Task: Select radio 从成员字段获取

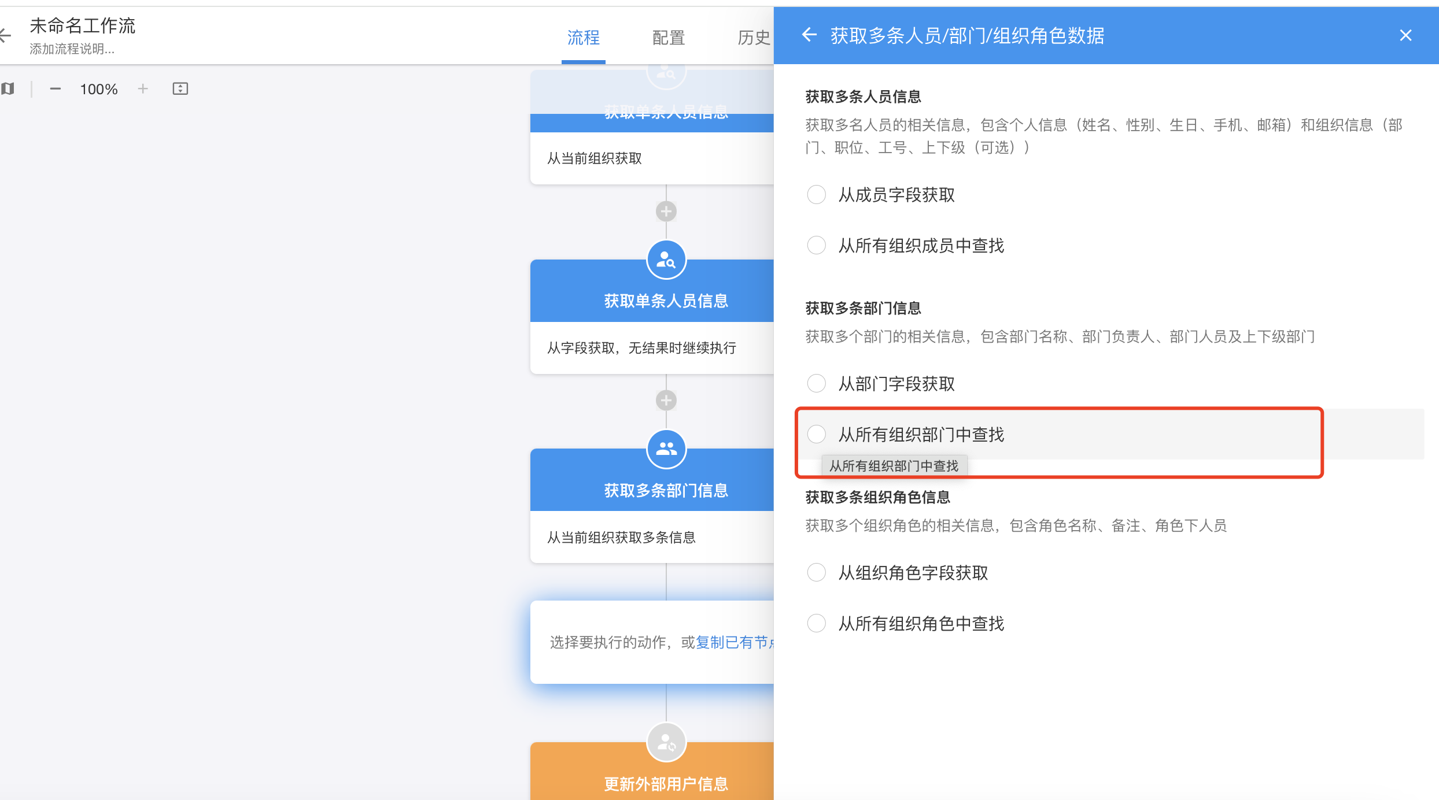Action: click(816, 195)
